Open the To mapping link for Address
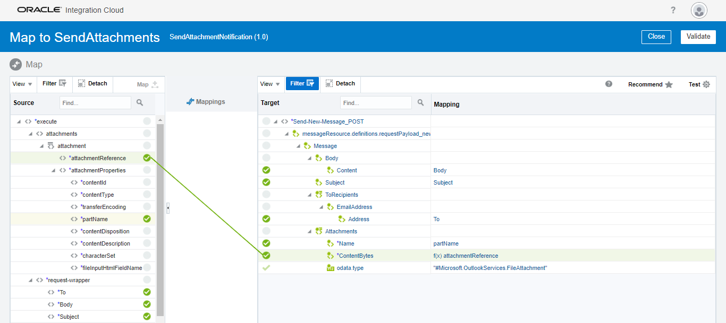 pos(436,219)
